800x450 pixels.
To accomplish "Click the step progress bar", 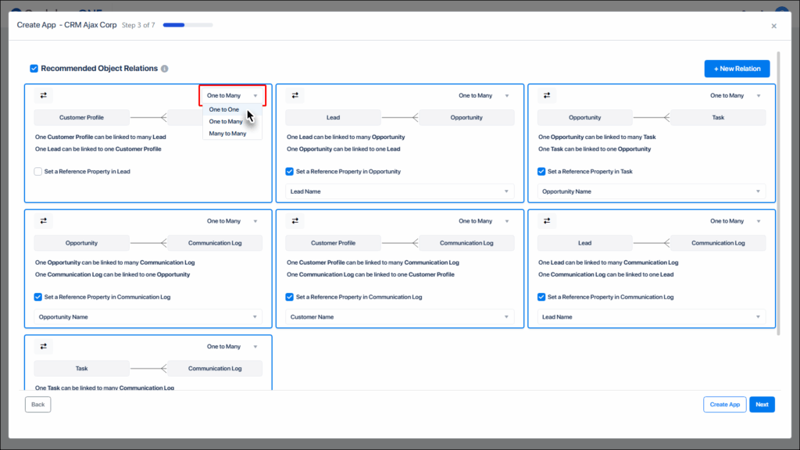I will 187,25.
